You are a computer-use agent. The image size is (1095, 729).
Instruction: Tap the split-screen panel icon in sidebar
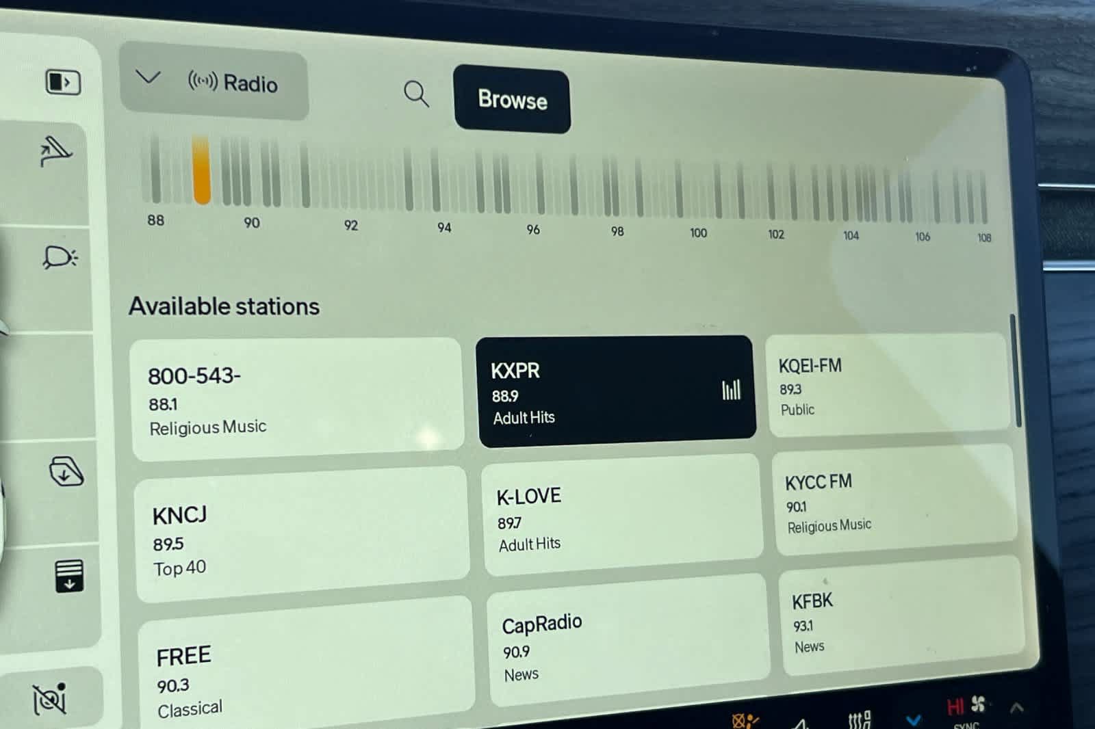tap(63, 82)
